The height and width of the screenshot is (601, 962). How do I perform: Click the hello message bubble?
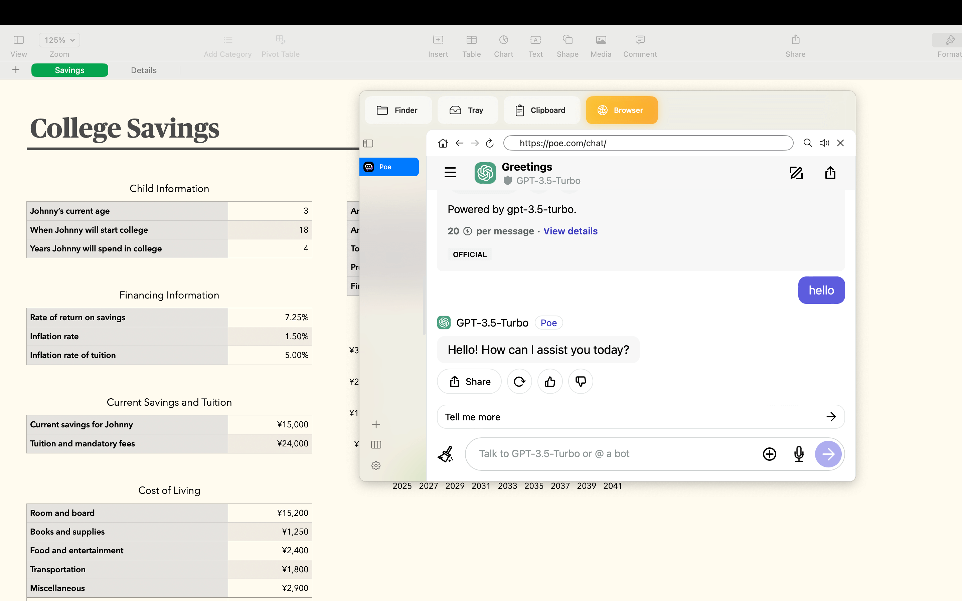tap(821, 290)
